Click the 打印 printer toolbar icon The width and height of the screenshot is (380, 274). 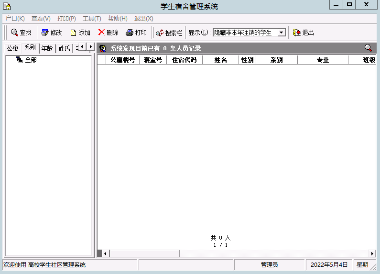click(130, 33)
